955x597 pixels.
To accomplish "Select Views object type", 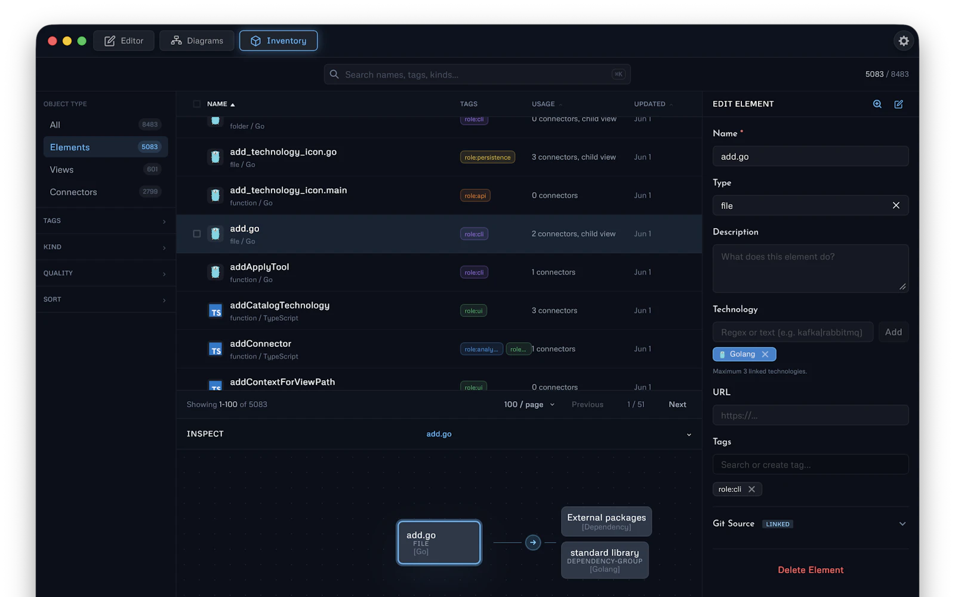I will click(106, 170).
